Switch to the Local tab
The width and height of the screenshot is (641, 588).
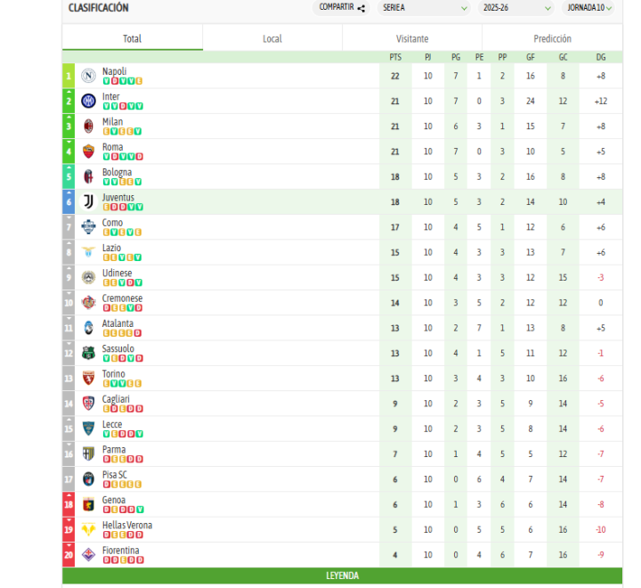click(272, 38)
